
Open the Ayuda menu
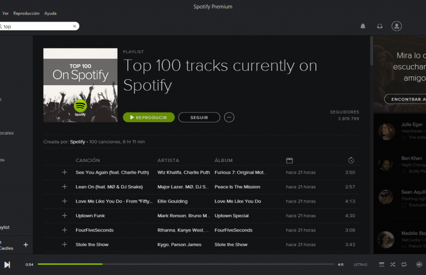[x=50, y=13]
